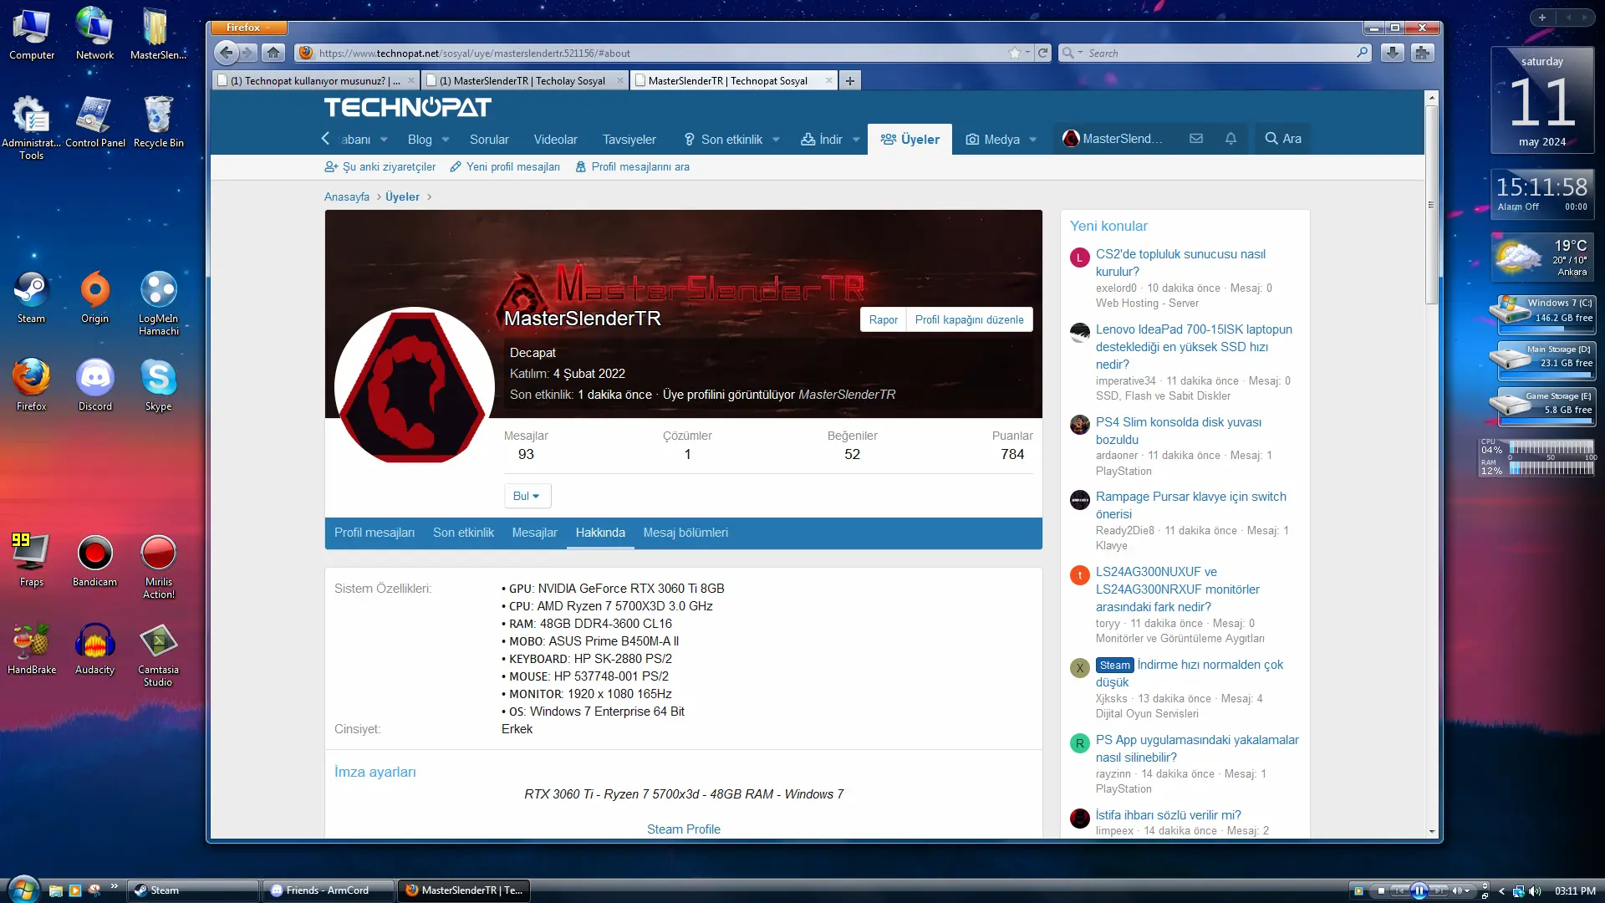Image resolution: width=1605 pixels, height=903 pixels.
Task: Open the Origin desktop icon
Action: (x=94, y=297)
